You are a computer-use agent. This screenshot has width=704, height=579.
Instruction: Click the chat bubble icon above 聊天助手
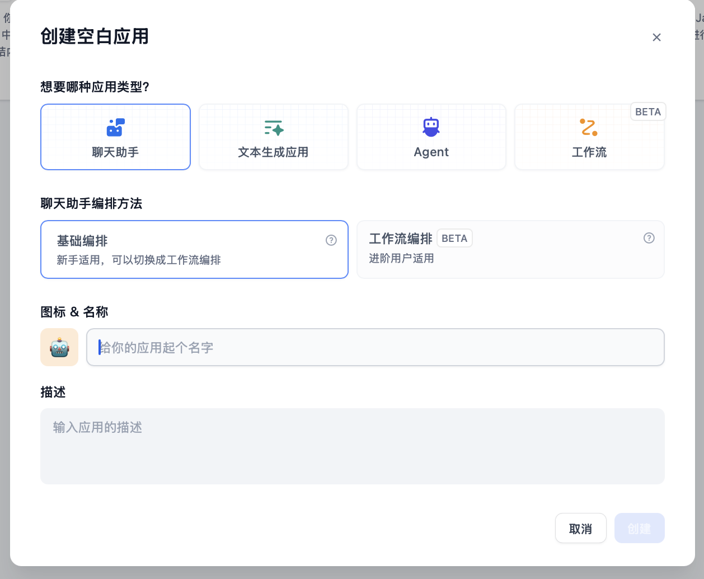[115, 127]
